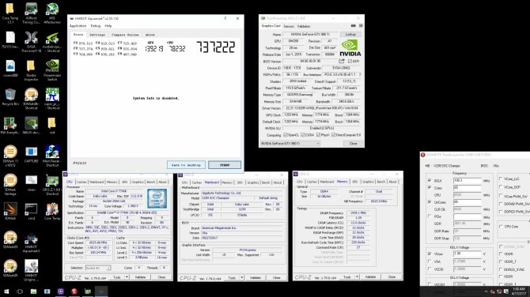Click the START button in HWBOT Aquamark

[225, 165]
